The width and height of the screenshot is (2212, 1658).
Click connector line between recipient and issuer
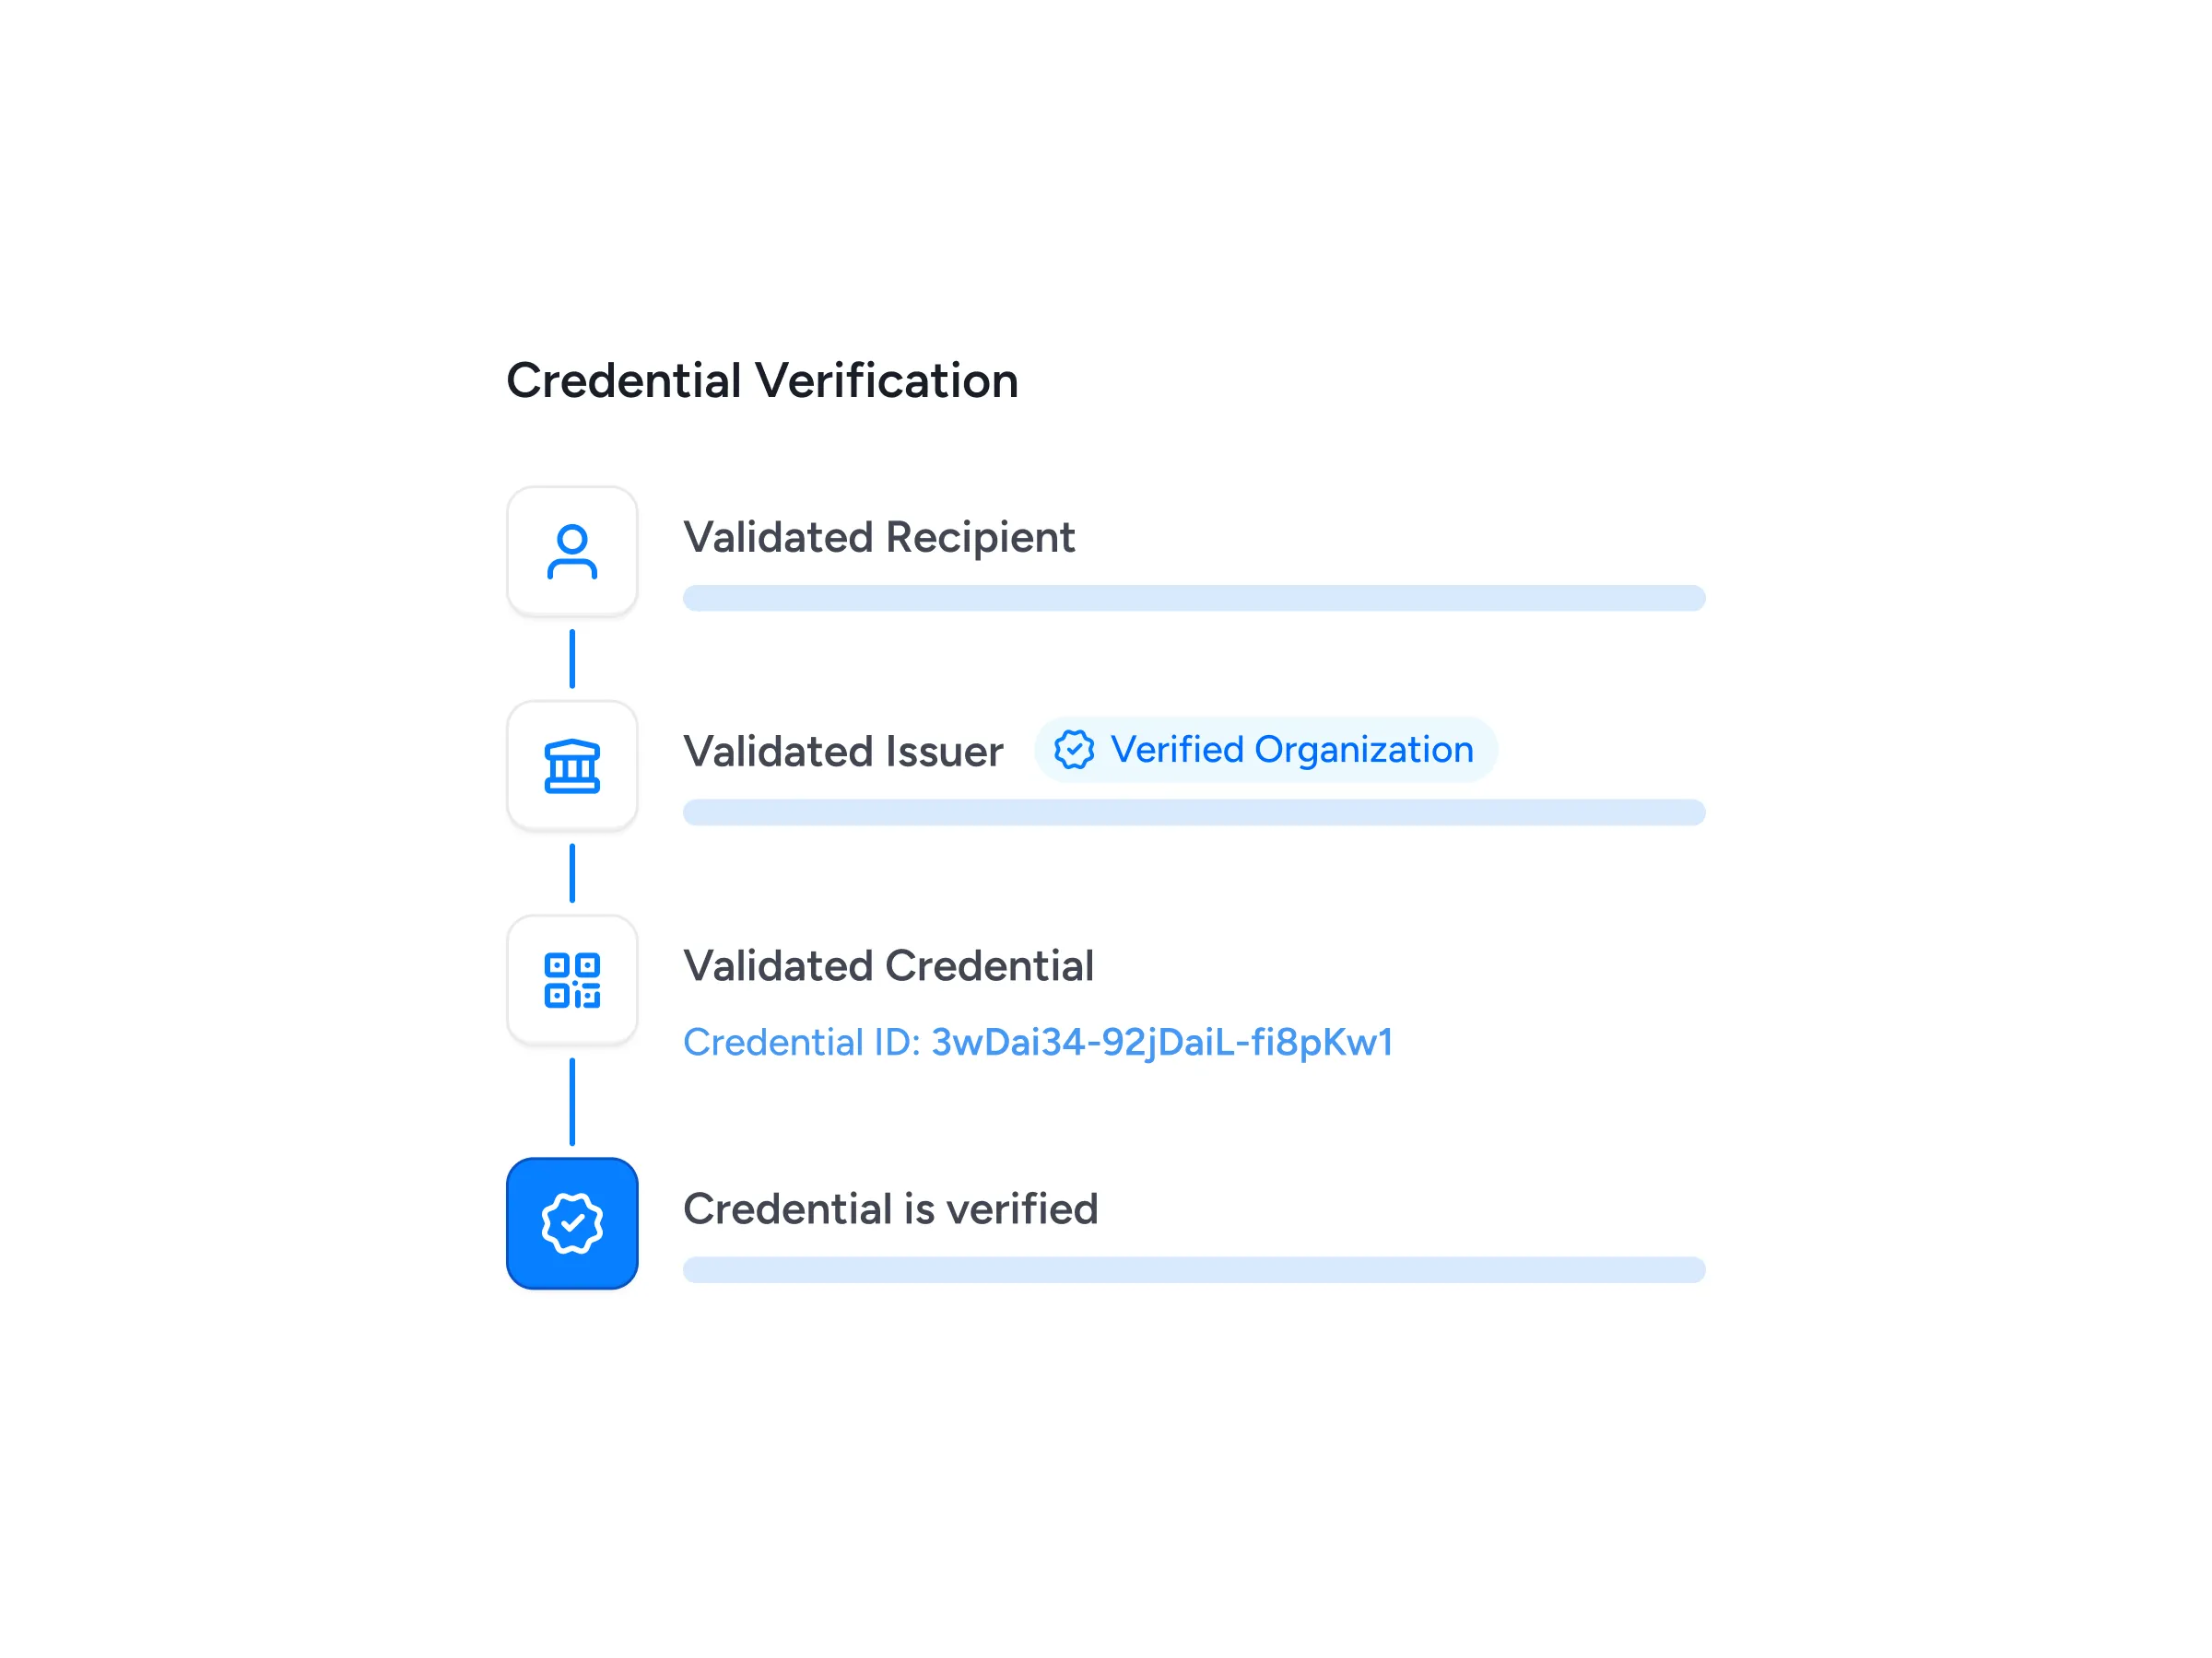572,659
